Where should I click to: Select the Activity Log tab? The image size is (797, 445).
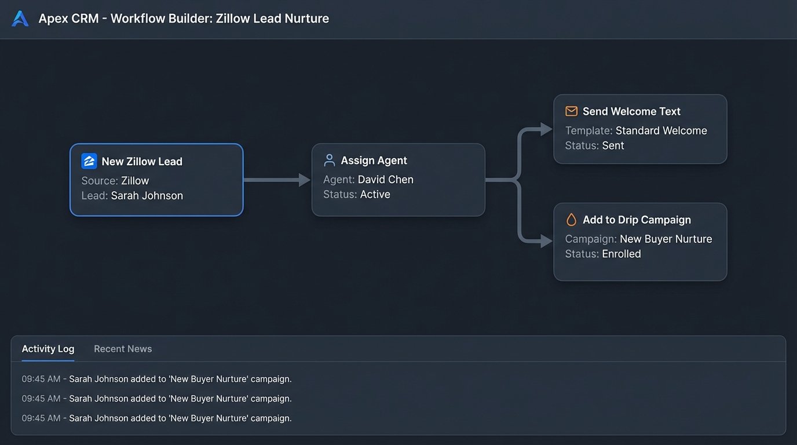coord(47,348)
